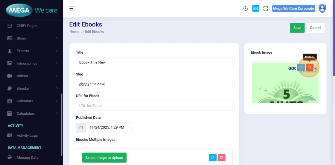Enter fullscreen mode using the header icon
Image resolution: width=335 pixels, height=165 pixels.
pyautogui.click(x=266, y=9)
